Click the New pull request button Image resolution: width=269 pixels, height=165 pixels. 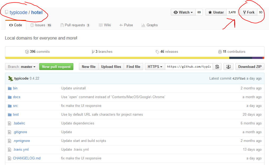pyautogui.click(x=56, y=67)
